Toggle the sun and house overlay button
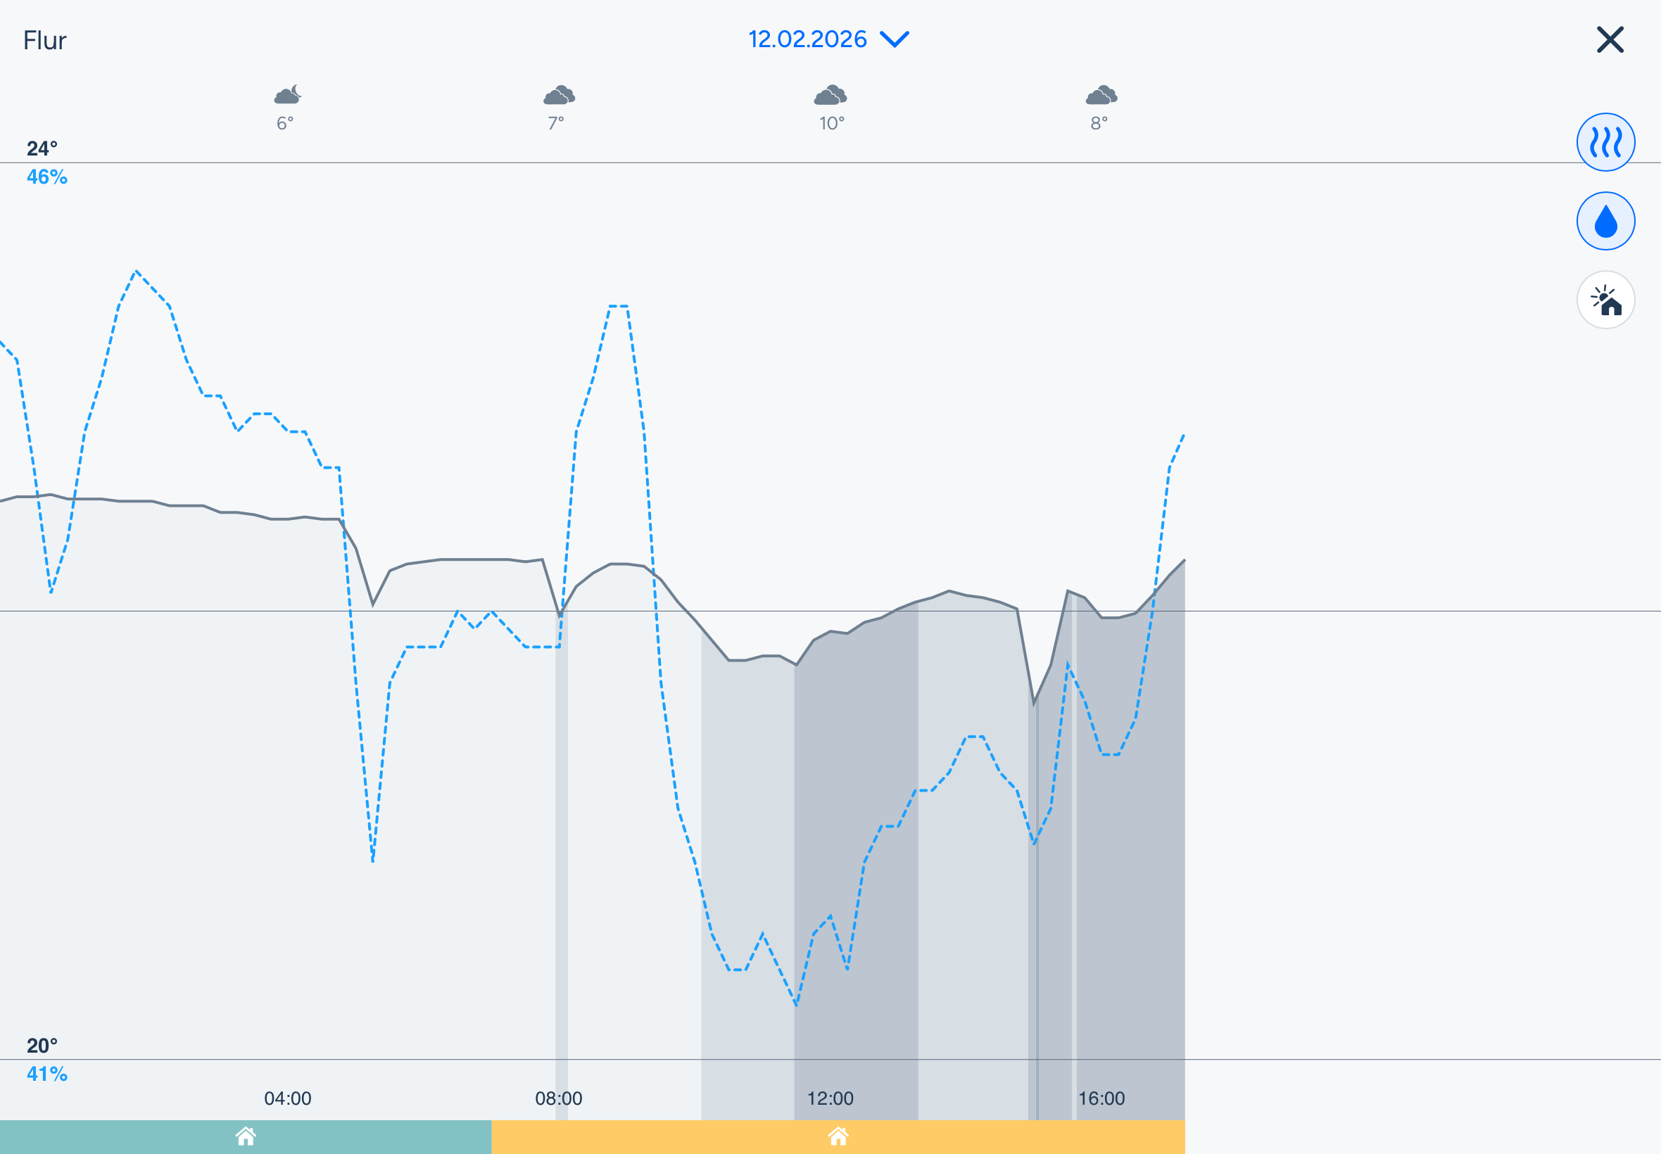This screenshot has width=1661, height=1154. (x=1605, y=300)
